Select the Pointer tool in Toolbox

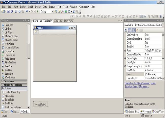tap(14, 89)
